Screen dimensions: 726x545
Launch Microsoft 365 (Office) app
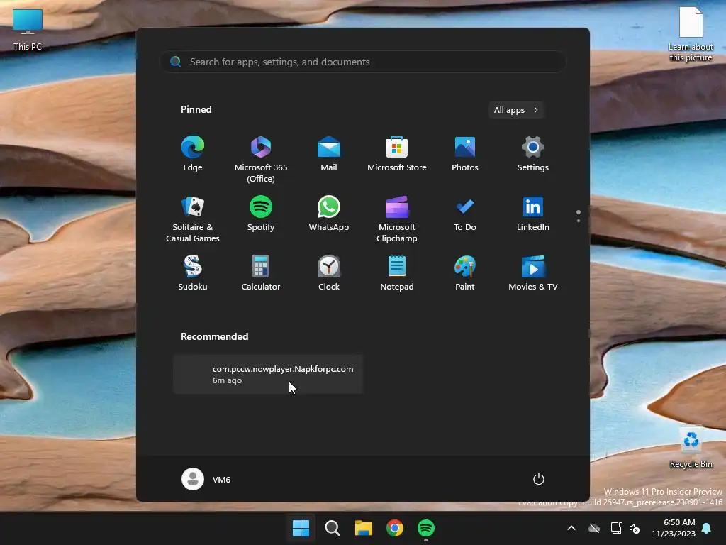pyautogui.click(x=261, y=160)
